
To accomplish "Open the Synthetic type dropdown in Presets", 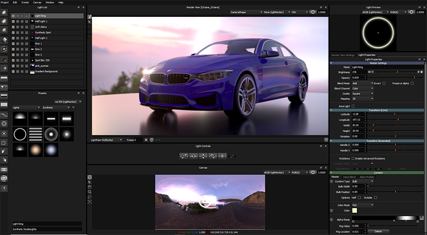I will pyautogui.click(x=56, y=107).
